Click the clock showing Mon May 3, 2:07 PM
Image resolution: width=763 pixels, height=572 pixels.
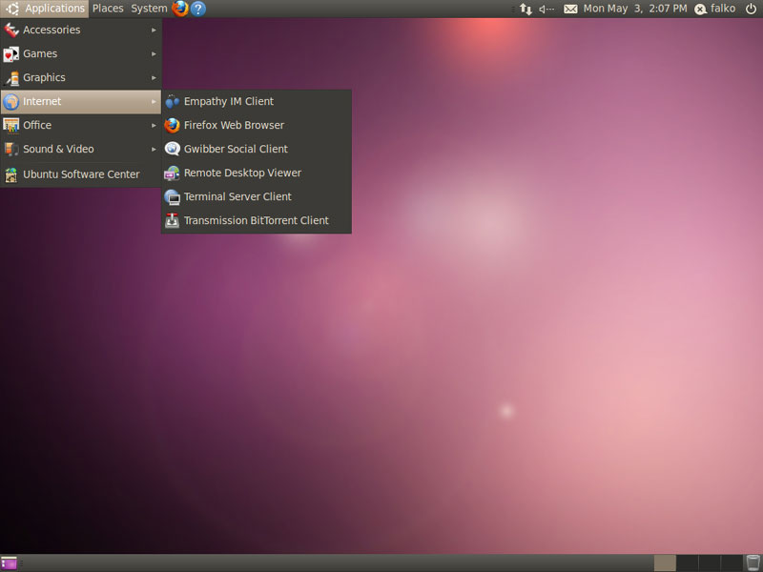[x=635, y=9]
